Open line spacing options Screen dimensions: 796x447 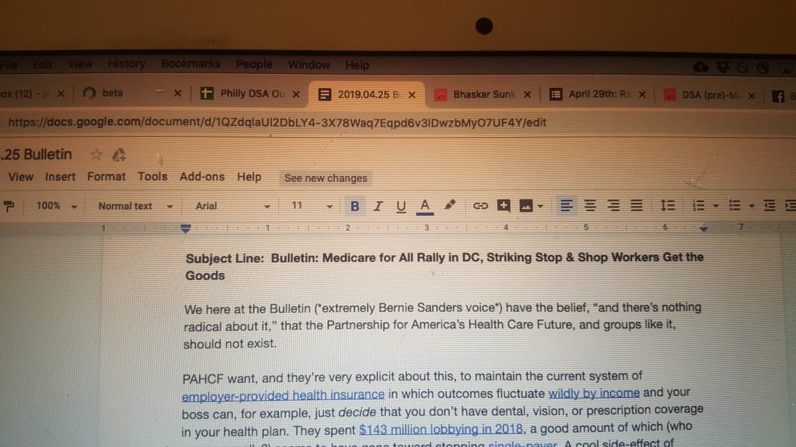(x=667, y=206)
